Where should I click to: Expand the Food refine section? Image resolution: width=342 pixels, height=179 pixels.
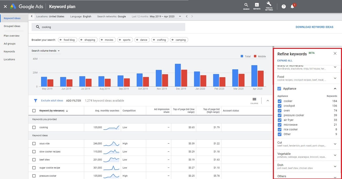pyautogui.click(x=335, y=78)
